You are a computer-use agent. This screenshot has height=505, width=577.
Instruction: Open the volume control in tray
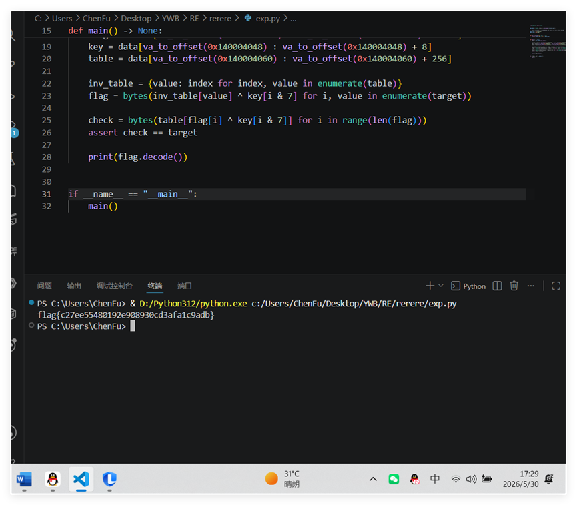point(471,479)
